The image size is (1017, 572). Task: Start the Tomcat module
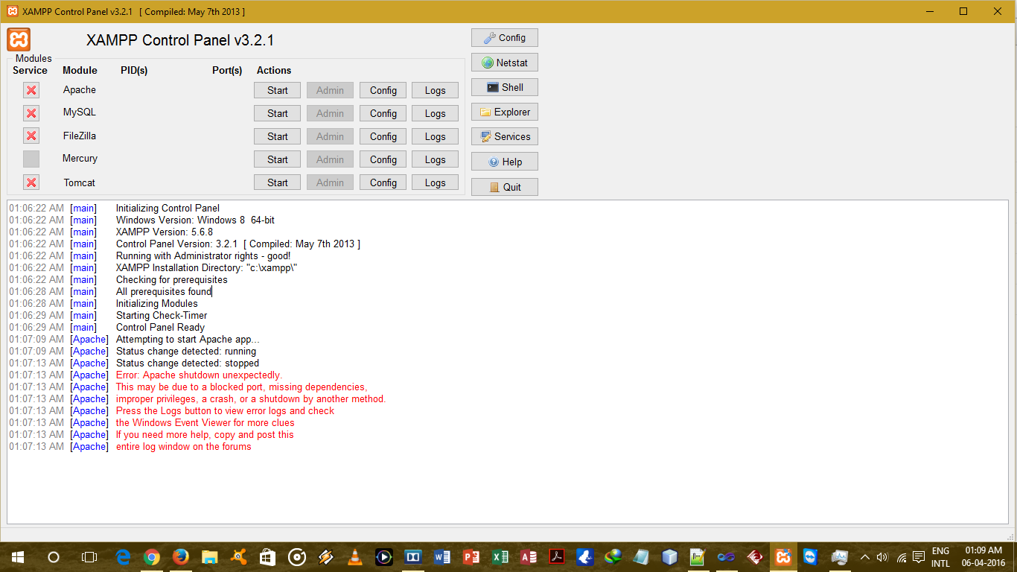tap(278, 182)
